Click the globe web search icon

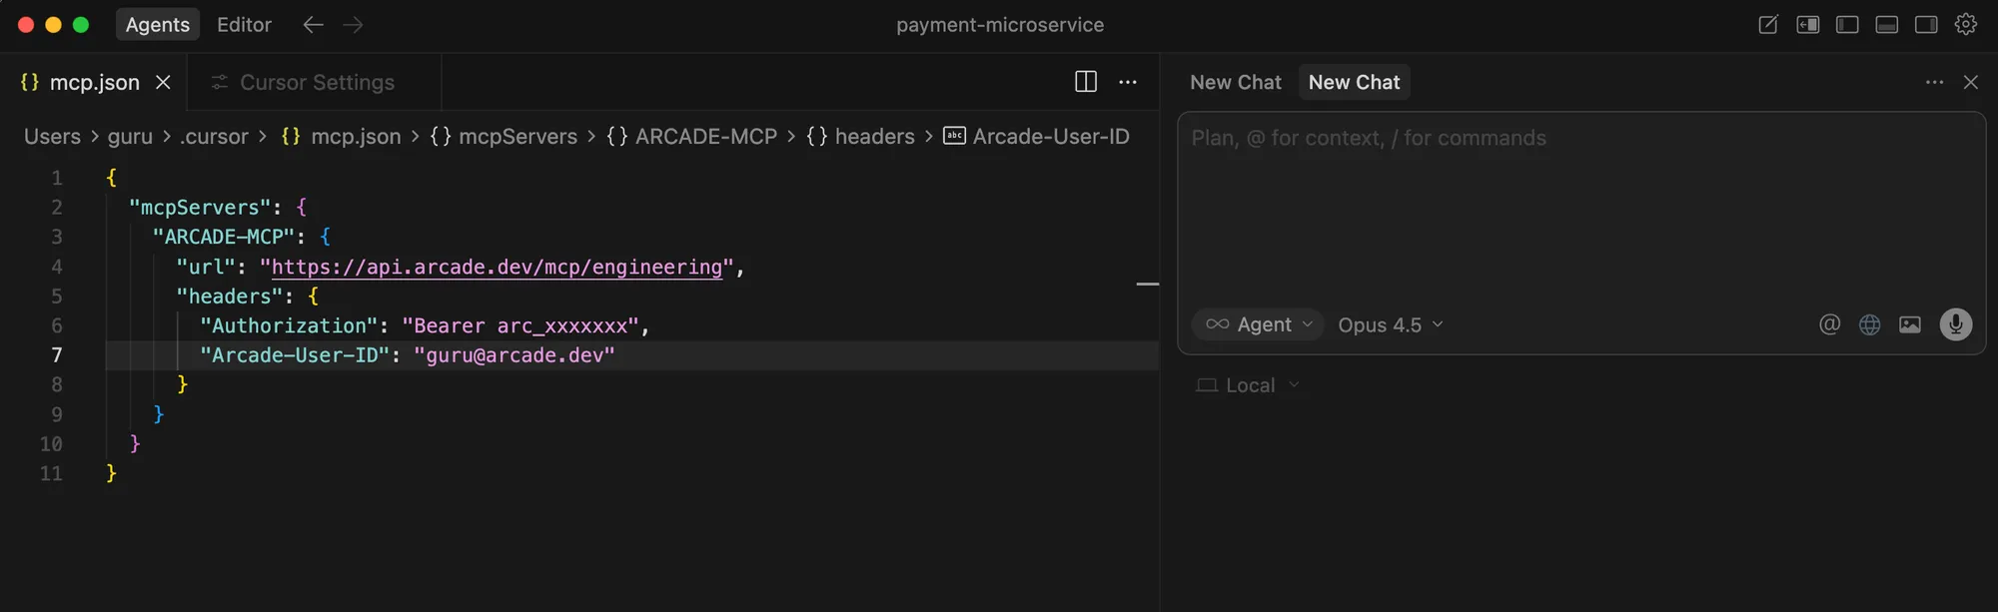point(1869,324)
